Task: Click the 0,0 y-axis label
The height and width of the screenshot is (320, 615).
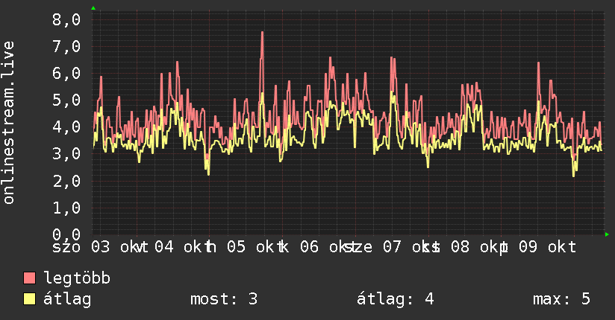Action: pyautogui.click(x=66, y=234)
